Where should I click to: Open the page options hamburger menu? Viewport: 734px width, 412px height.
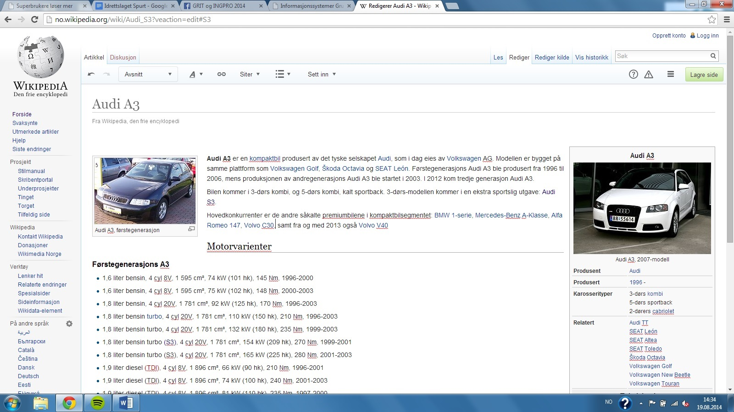[671, 74]
